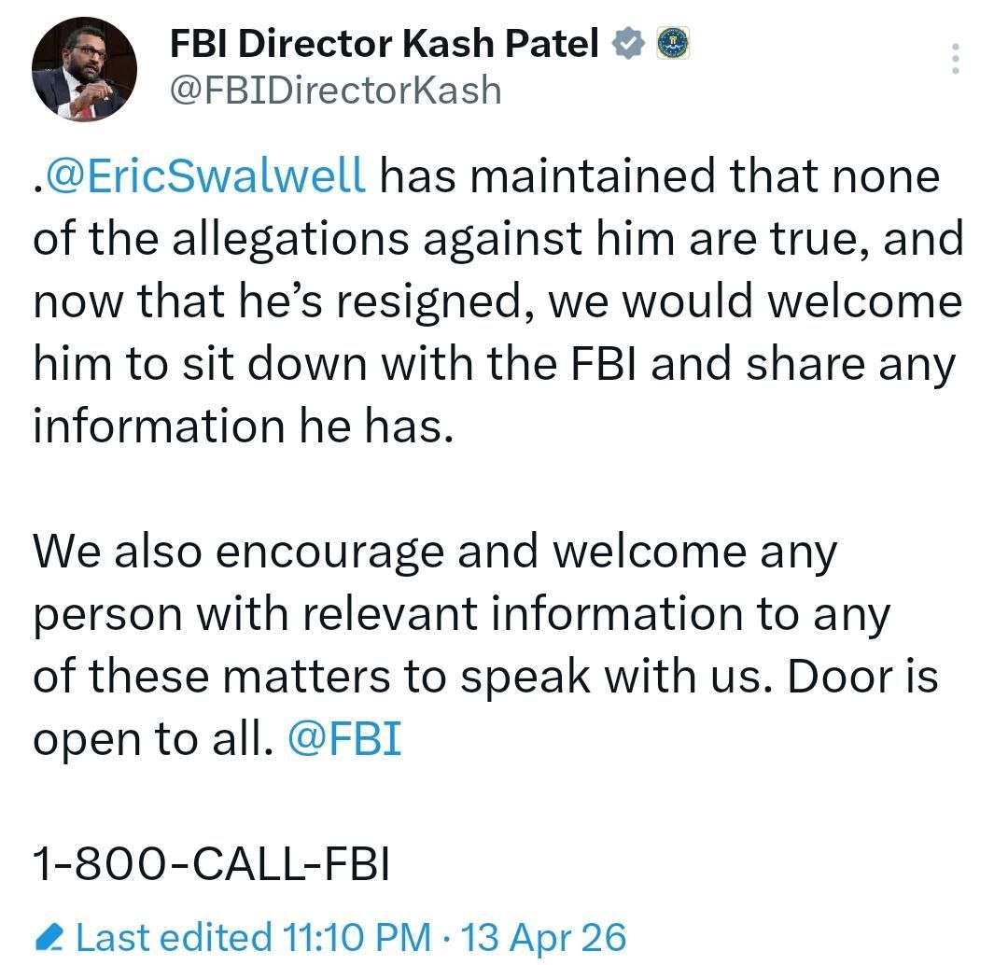Click the display name FBI Director Kash Patel
The image size is (1008, 965).
point(385,43)
